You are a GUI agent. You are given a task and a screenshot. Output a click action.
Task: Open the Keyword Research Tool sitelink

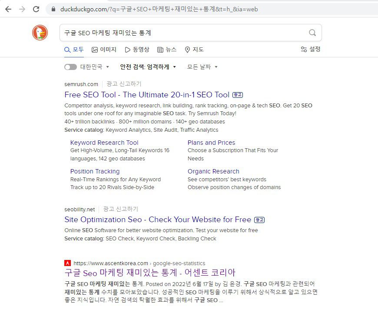(x=104, y=143)
